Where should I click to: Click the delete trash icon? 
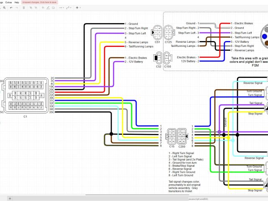click(x=23, y=8)
